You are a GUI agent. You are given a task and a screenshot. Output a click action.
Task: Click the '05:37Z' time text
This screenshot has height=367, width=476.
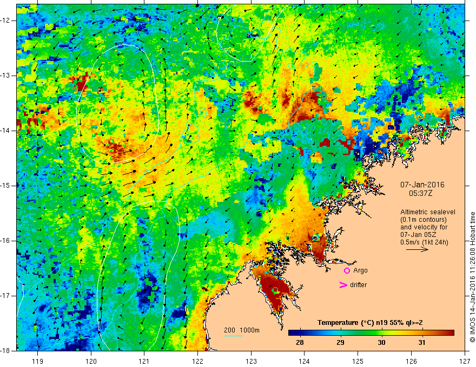tap(420, 193)
